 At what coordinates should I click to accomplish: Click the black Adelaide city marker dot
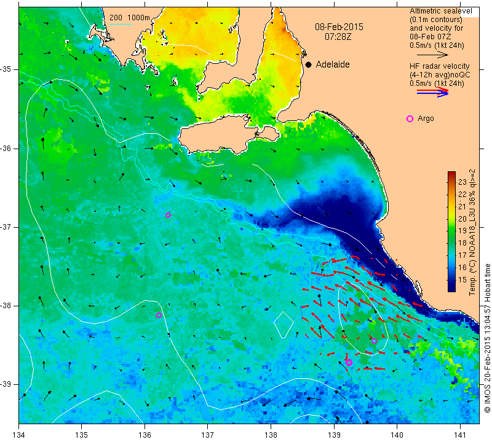[309, 64]
